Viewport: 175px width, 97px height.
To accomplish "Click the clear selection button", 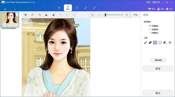I will [158, 60].
